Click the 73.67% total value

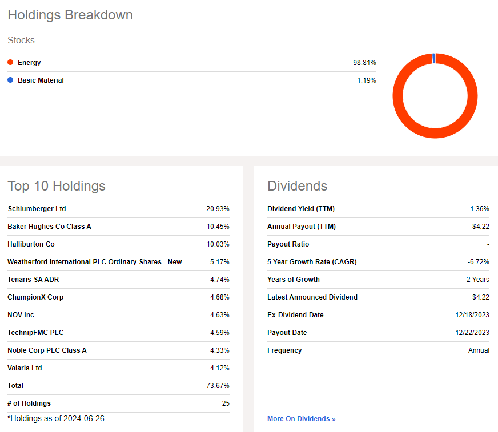[x=218, y=386]
